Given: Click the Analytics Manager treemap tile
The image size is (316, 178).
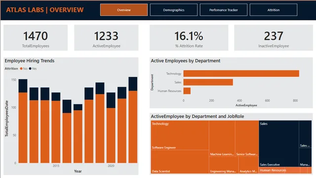Looking at the screenshot, I should tap(248, 165).
